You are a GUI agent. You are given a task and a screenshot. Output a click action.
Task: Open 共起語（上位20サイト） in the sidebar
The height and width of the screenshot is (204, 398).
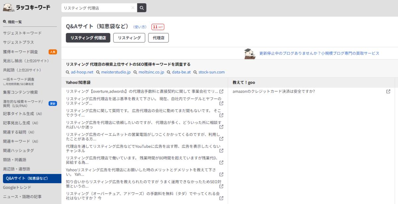click(22, 70)
